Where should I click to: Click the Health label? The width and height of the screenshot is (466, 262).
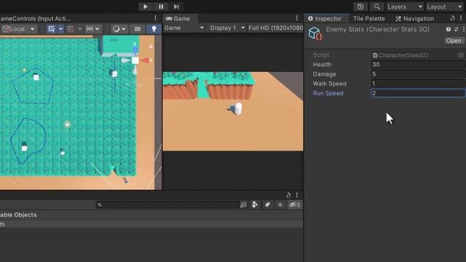click(x=322, y=65)
